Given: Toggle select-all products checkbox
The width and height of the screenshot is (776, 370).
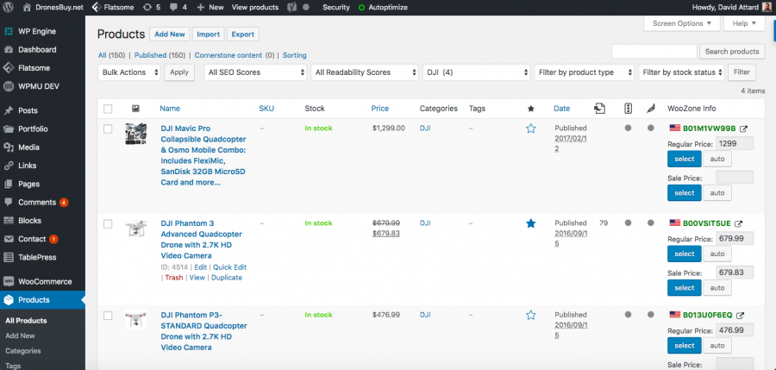Looking at the screenshot, I should coord(108,109).
